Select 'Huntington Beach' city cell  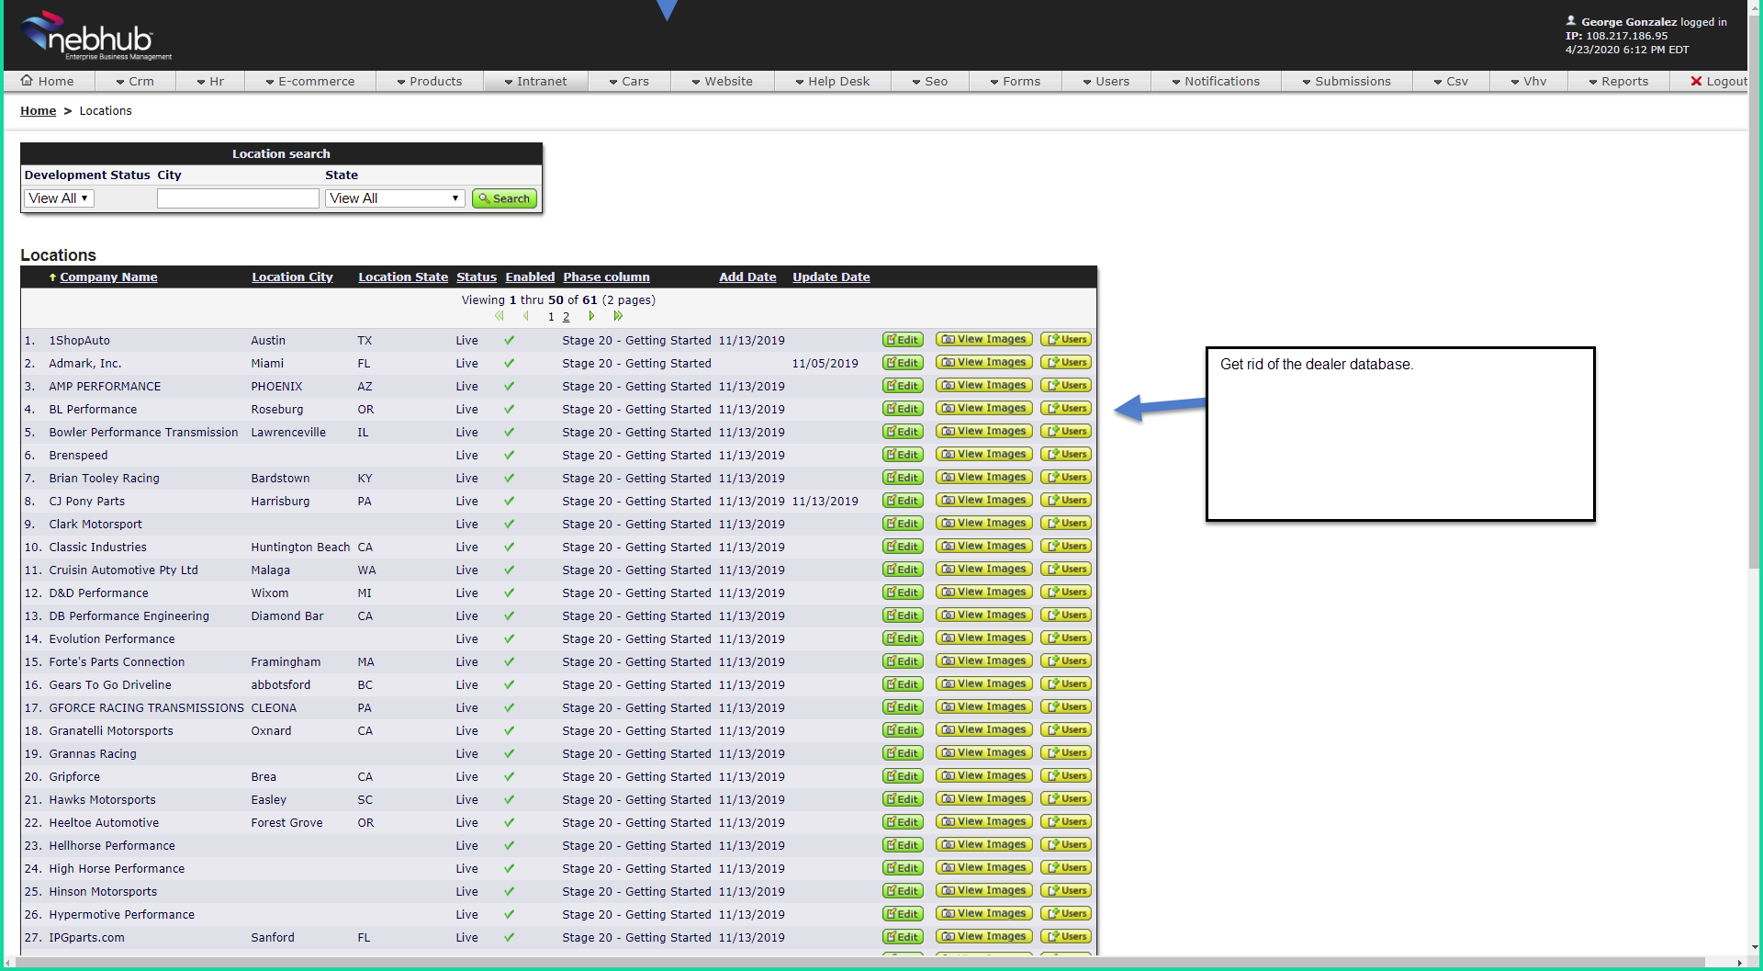click(300, 548)
